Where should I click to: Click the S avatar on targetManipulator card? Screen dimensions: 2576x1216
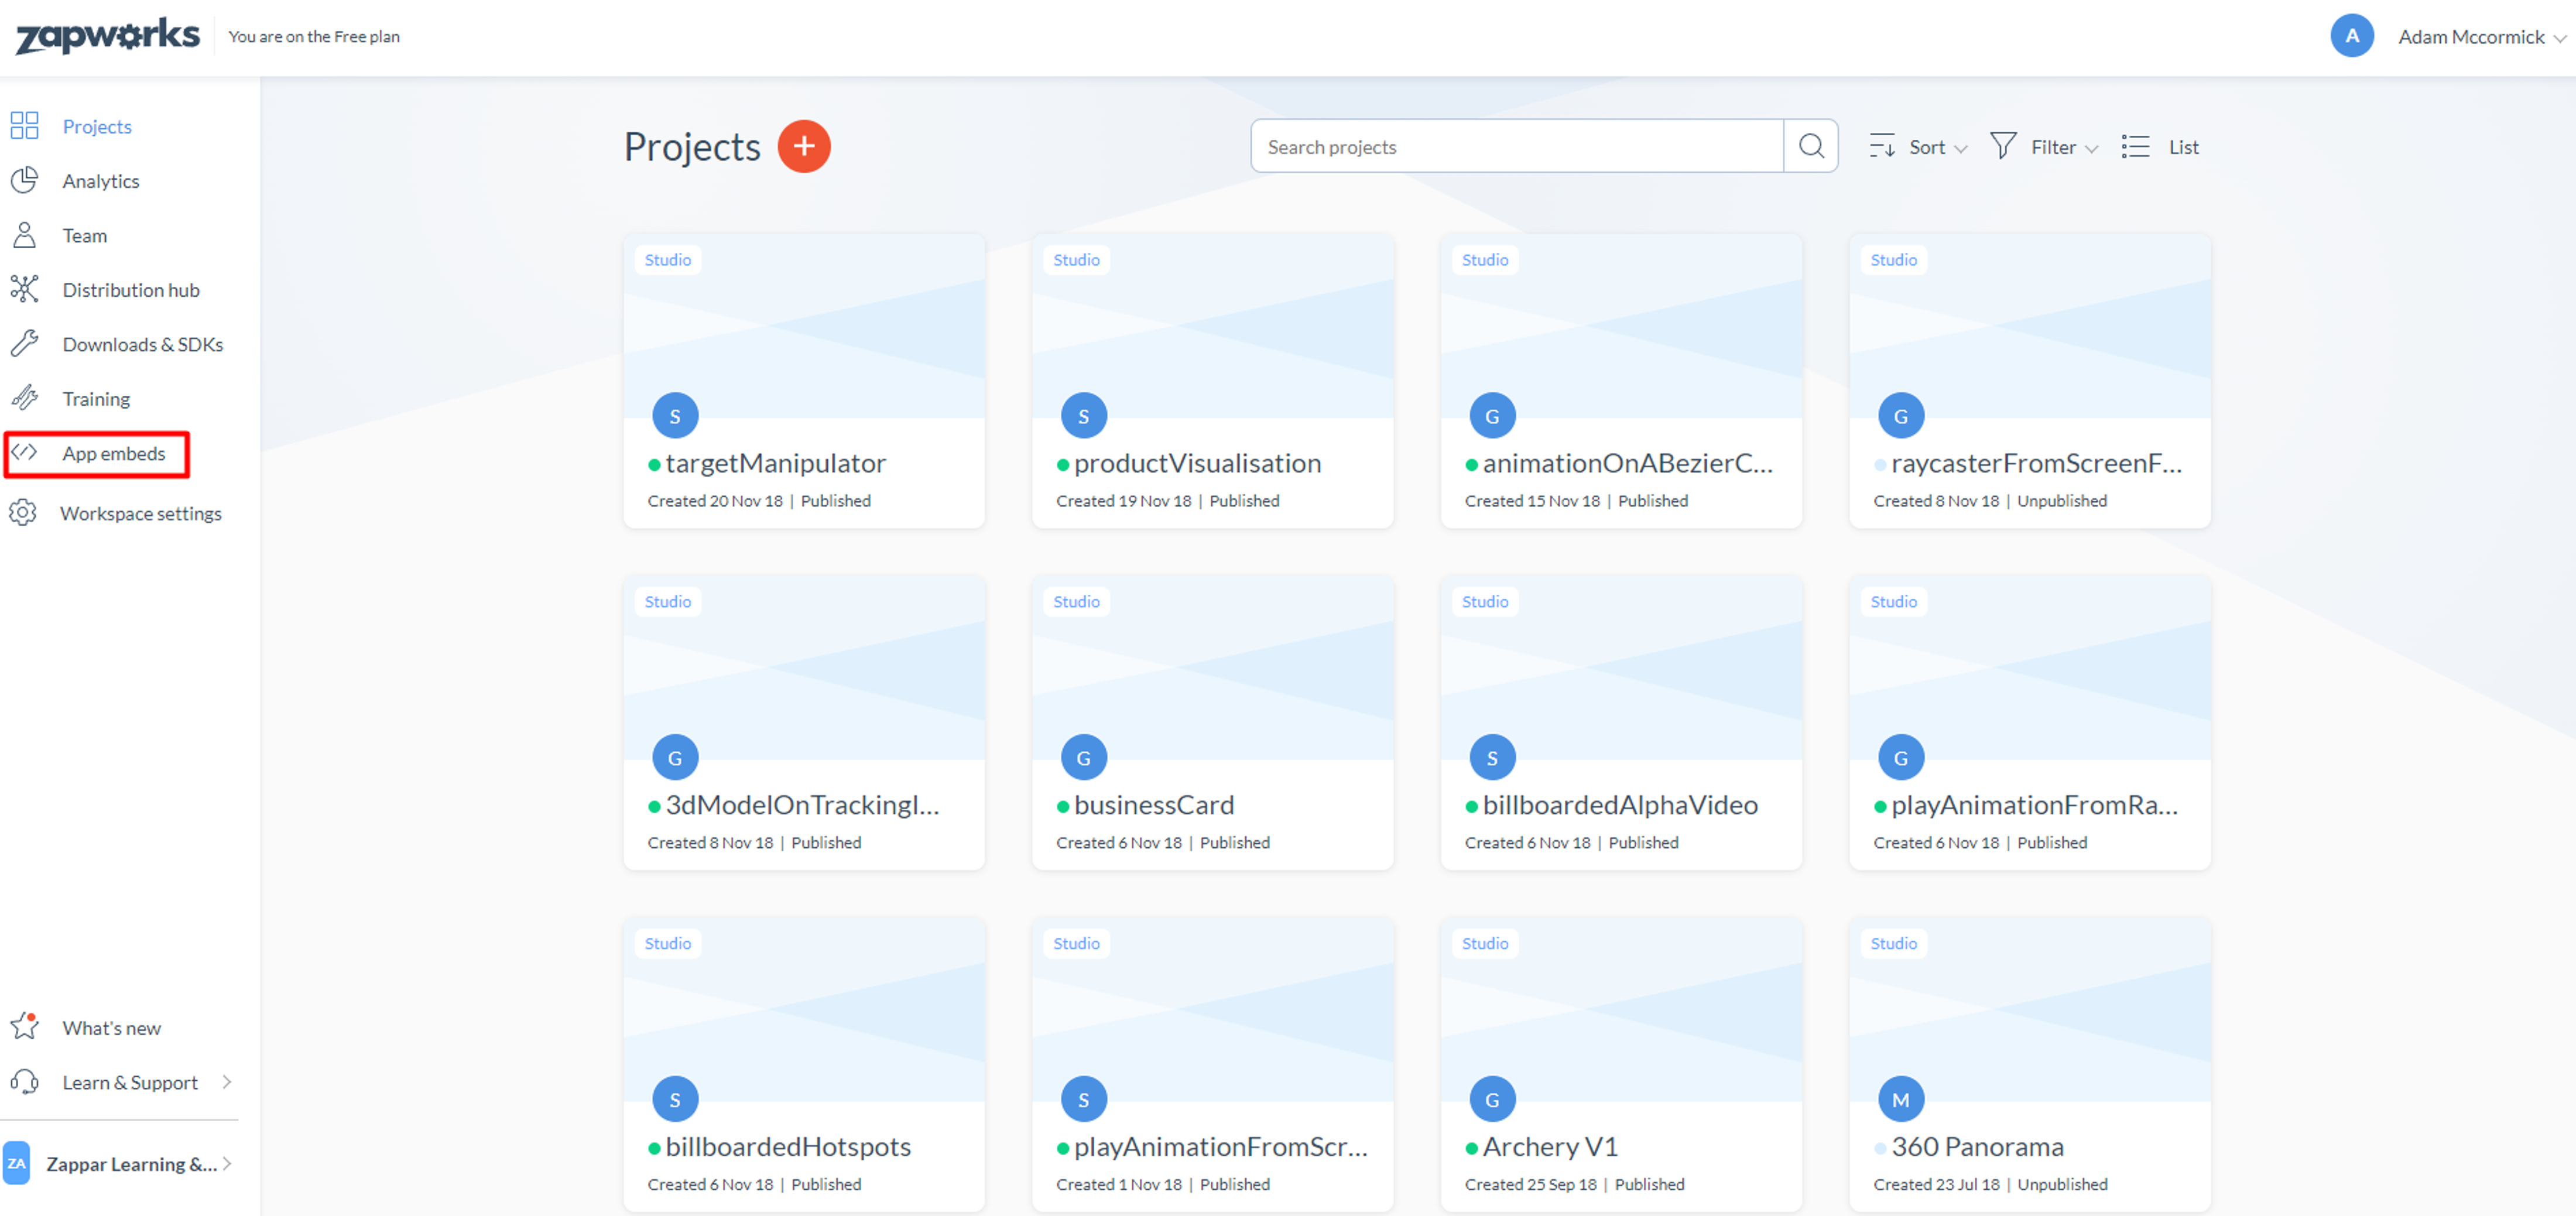click(675, 415)
